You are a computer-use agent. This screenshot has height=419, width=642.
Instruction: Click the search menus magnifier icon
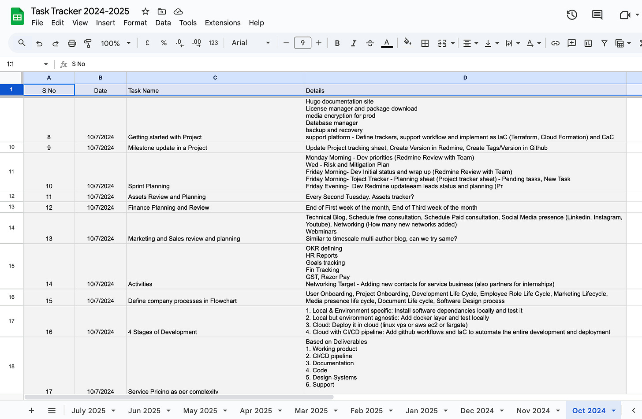[22, 43]
